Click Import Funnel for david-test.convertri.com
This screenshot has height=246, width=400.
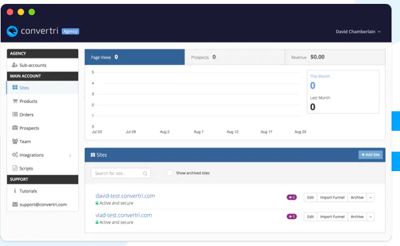[332, 198]
